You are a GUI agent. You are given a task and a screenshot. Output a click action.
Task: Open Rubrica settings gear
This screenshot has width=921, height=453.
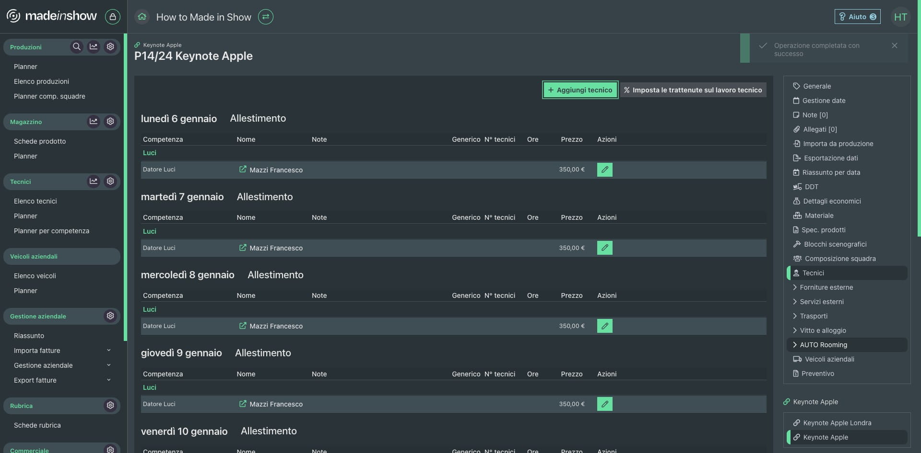pos(110,405)
